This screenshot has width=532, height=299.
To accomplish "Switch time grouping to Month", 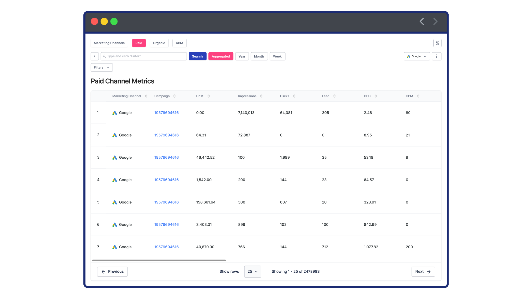I will [259, 56].
